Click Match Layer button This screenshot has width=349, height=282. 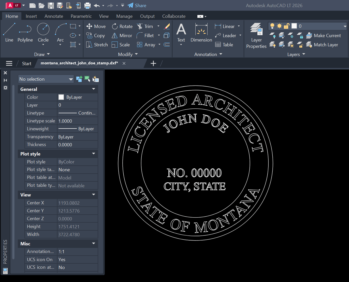click(322, 45)
